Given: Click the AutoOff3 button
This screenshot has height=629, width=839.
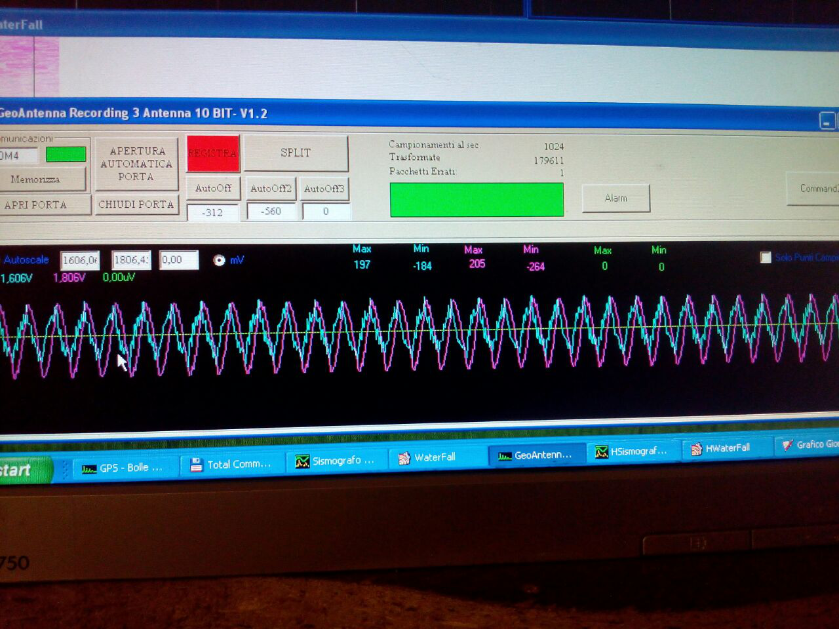Looking at the screenshot, I should tap(324, 189).
